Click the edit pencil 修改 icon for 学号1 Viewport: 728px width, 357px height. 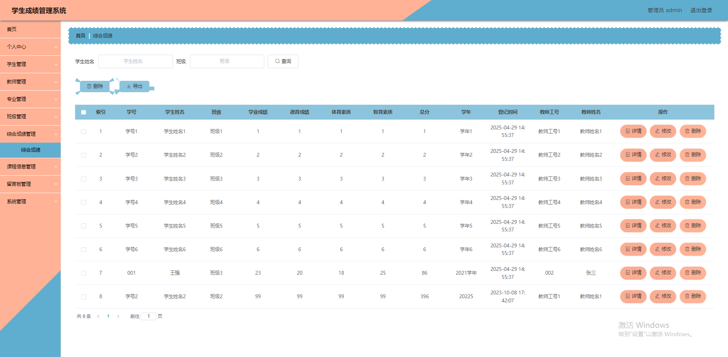657,131
